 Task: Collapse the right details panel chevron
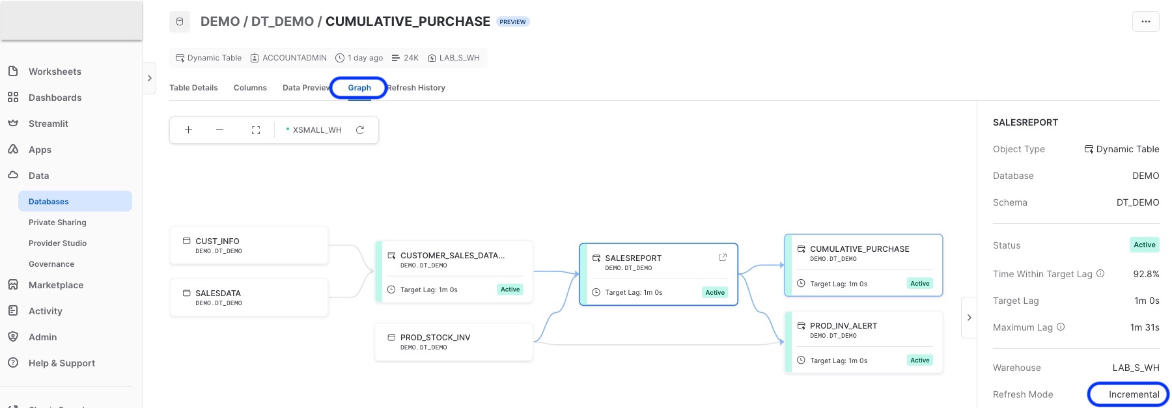click(x=969, y=318)
